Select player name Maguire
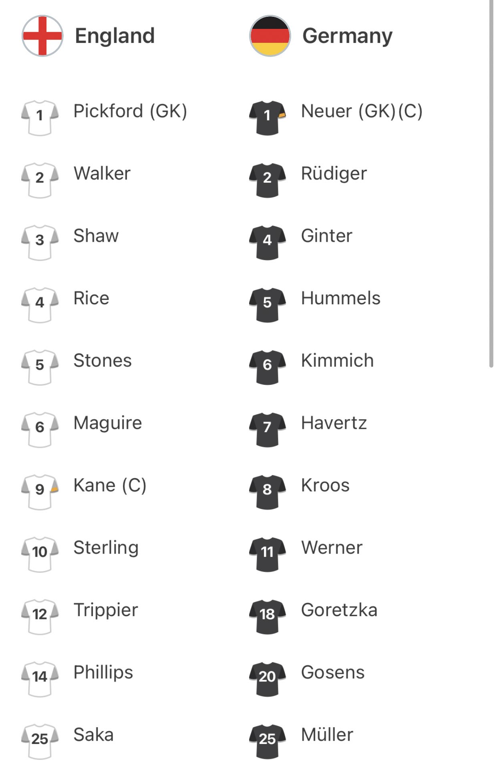The height and width of the screenshot is (768, 497). pos(108,424)
